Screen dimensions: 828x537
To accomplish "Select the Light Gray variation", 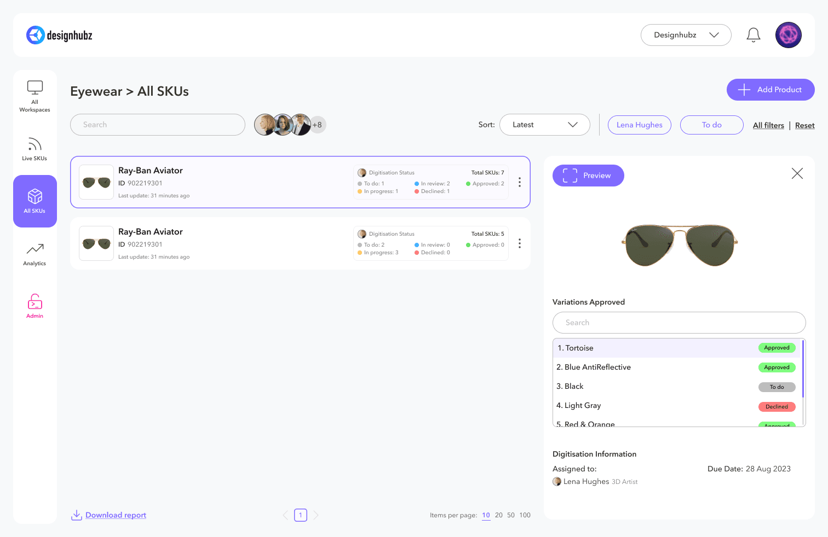I will 677,405.
